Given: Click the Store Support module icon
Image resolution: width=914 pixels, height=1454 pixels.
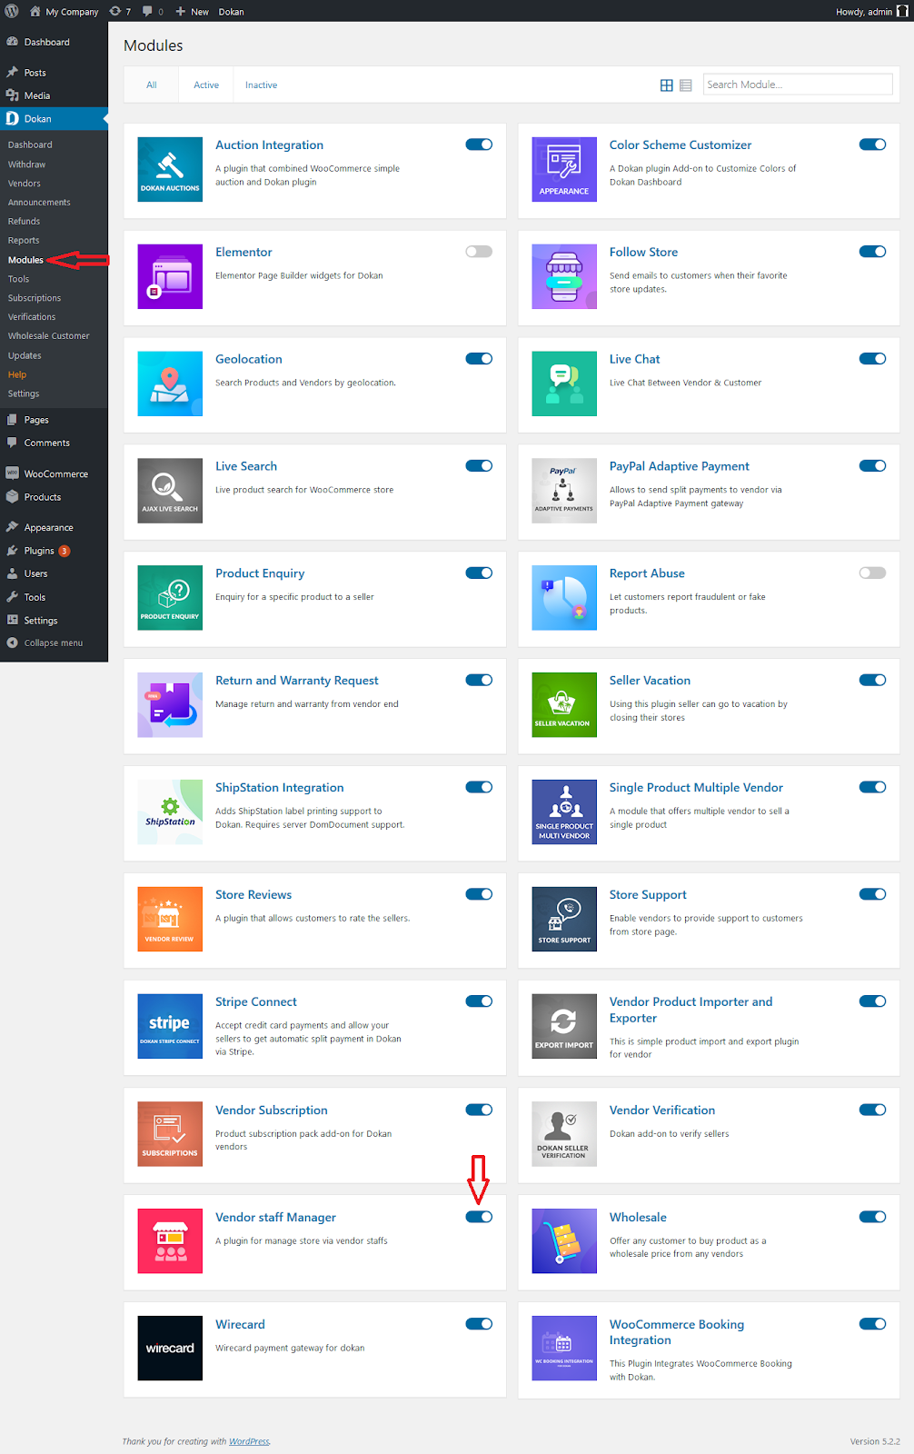Looking at the screenshot, I should [564, 920].
